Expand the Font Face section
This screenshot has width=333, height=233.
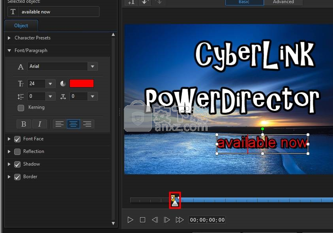click(x=9, y=139)
